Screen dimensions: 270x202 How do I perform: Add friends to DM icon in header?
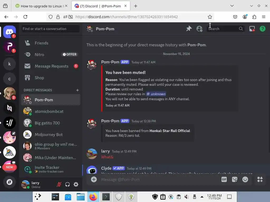(199, 29)
